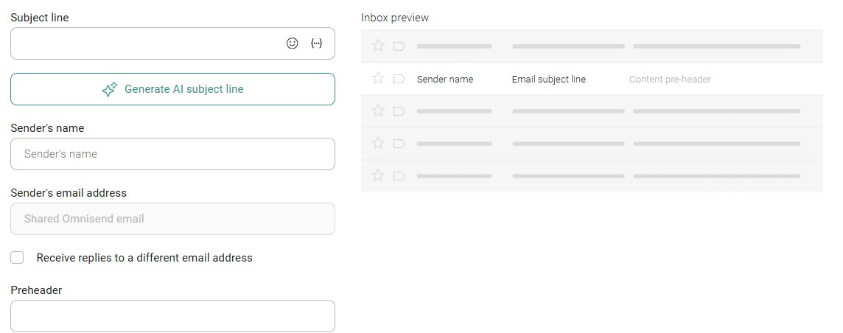Select 'Content pre-header' text in preview
Screen dimensions: 843x333
670,79
